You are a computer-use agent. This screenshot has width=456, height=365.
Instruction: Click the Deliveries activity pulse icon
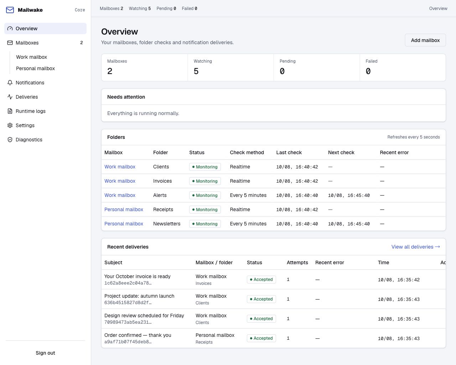[x=10, y=97]
